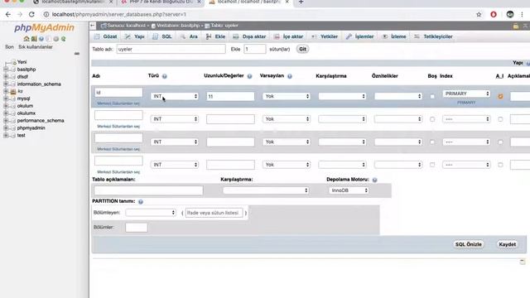Click the help icon next to Varsayılan

click(x=290, y=76)
